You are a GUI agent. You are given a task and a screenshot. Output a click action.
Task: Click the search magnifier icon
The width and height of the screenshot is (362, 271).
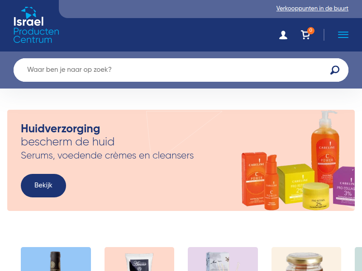[x=334, y=70]
